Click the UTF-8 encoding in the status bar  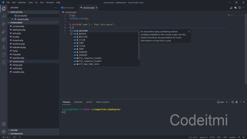[x=212, y=137]
